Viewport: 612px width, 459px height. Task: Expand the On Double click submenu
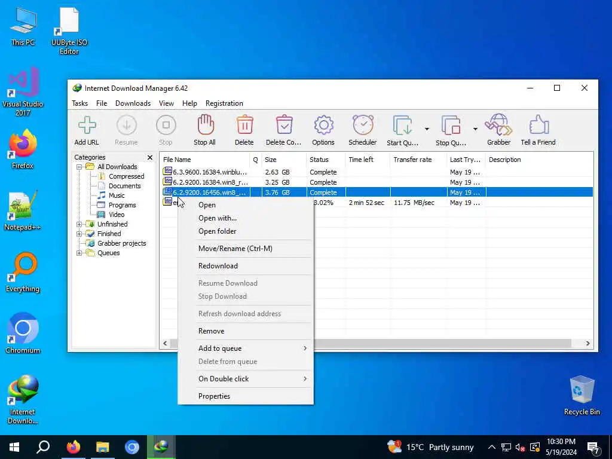click(246, 378)
